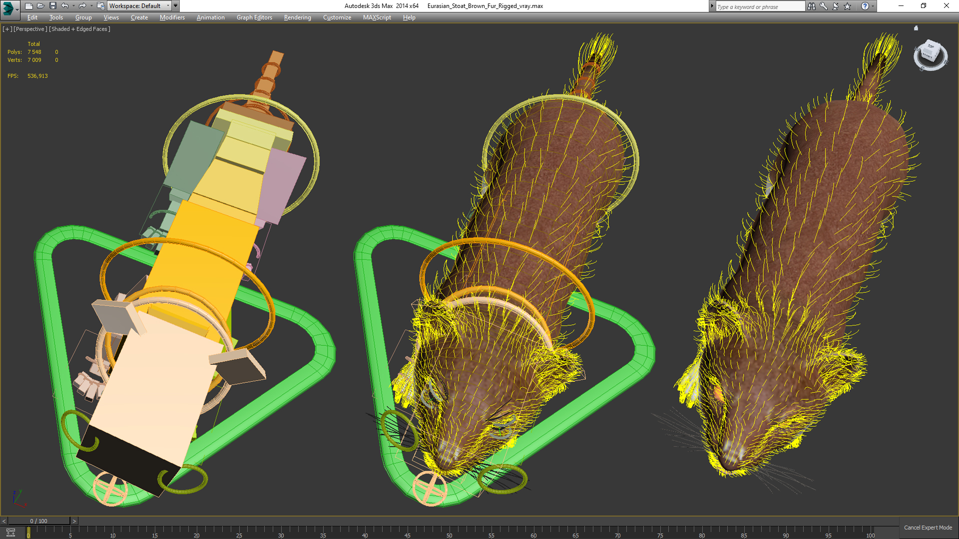
Task: Toggle the [+] viewport general label
Action: coord(7,29)
